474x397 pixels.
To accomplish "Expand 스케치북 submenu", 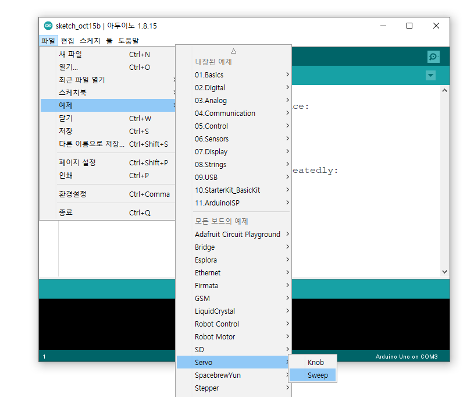I will point(108,93).
